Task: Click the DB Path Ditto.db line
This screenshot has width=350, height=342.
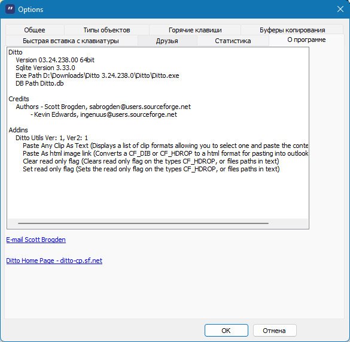Action: click(x=39, y=83)
